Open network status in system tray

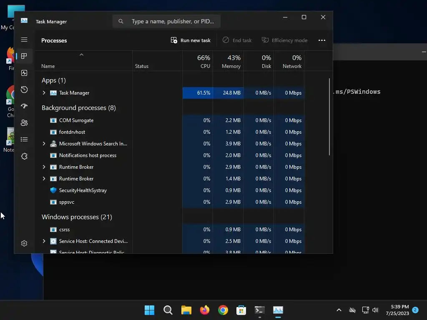click(365, 310)
